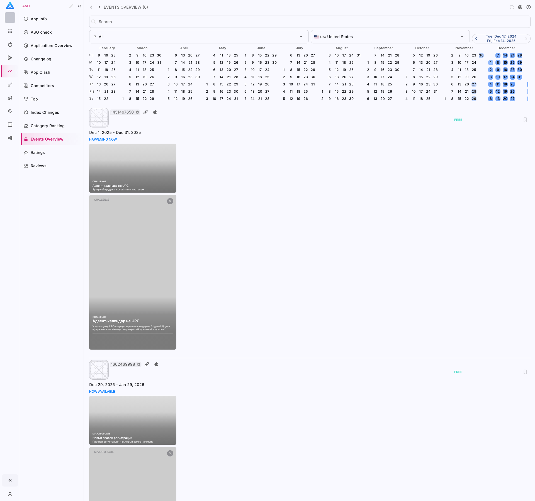Open link icon next to 1602469998
Image resolution: width=535 pixels, height=501 pixels.
(x=147, y=364)
